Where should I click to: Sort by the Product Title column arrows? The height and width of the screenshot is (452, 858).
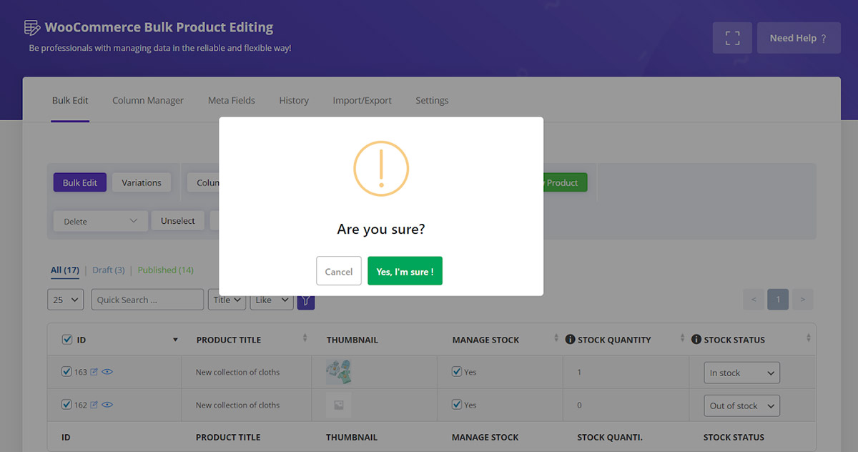pyautogui.click(x=305, y=338)
